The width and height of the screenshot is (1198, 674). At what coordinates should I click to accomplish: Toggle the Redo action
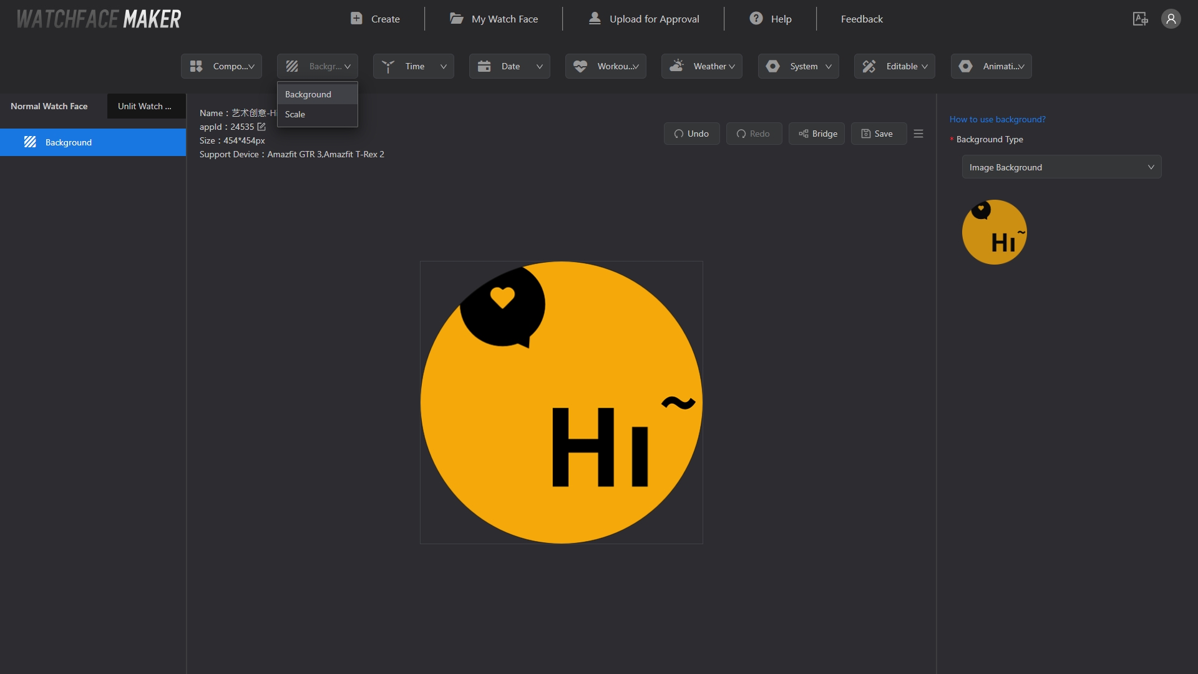coord(752,134)
